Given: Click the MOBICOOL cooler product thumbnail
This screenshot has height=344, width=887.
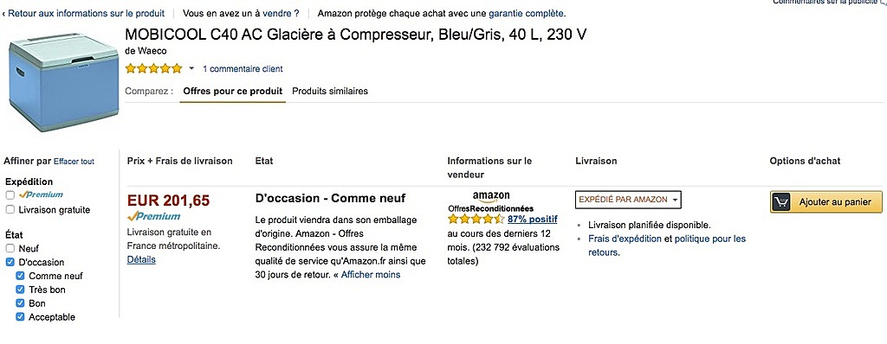Looking at the screenshot, I should (x=63, y=82).
